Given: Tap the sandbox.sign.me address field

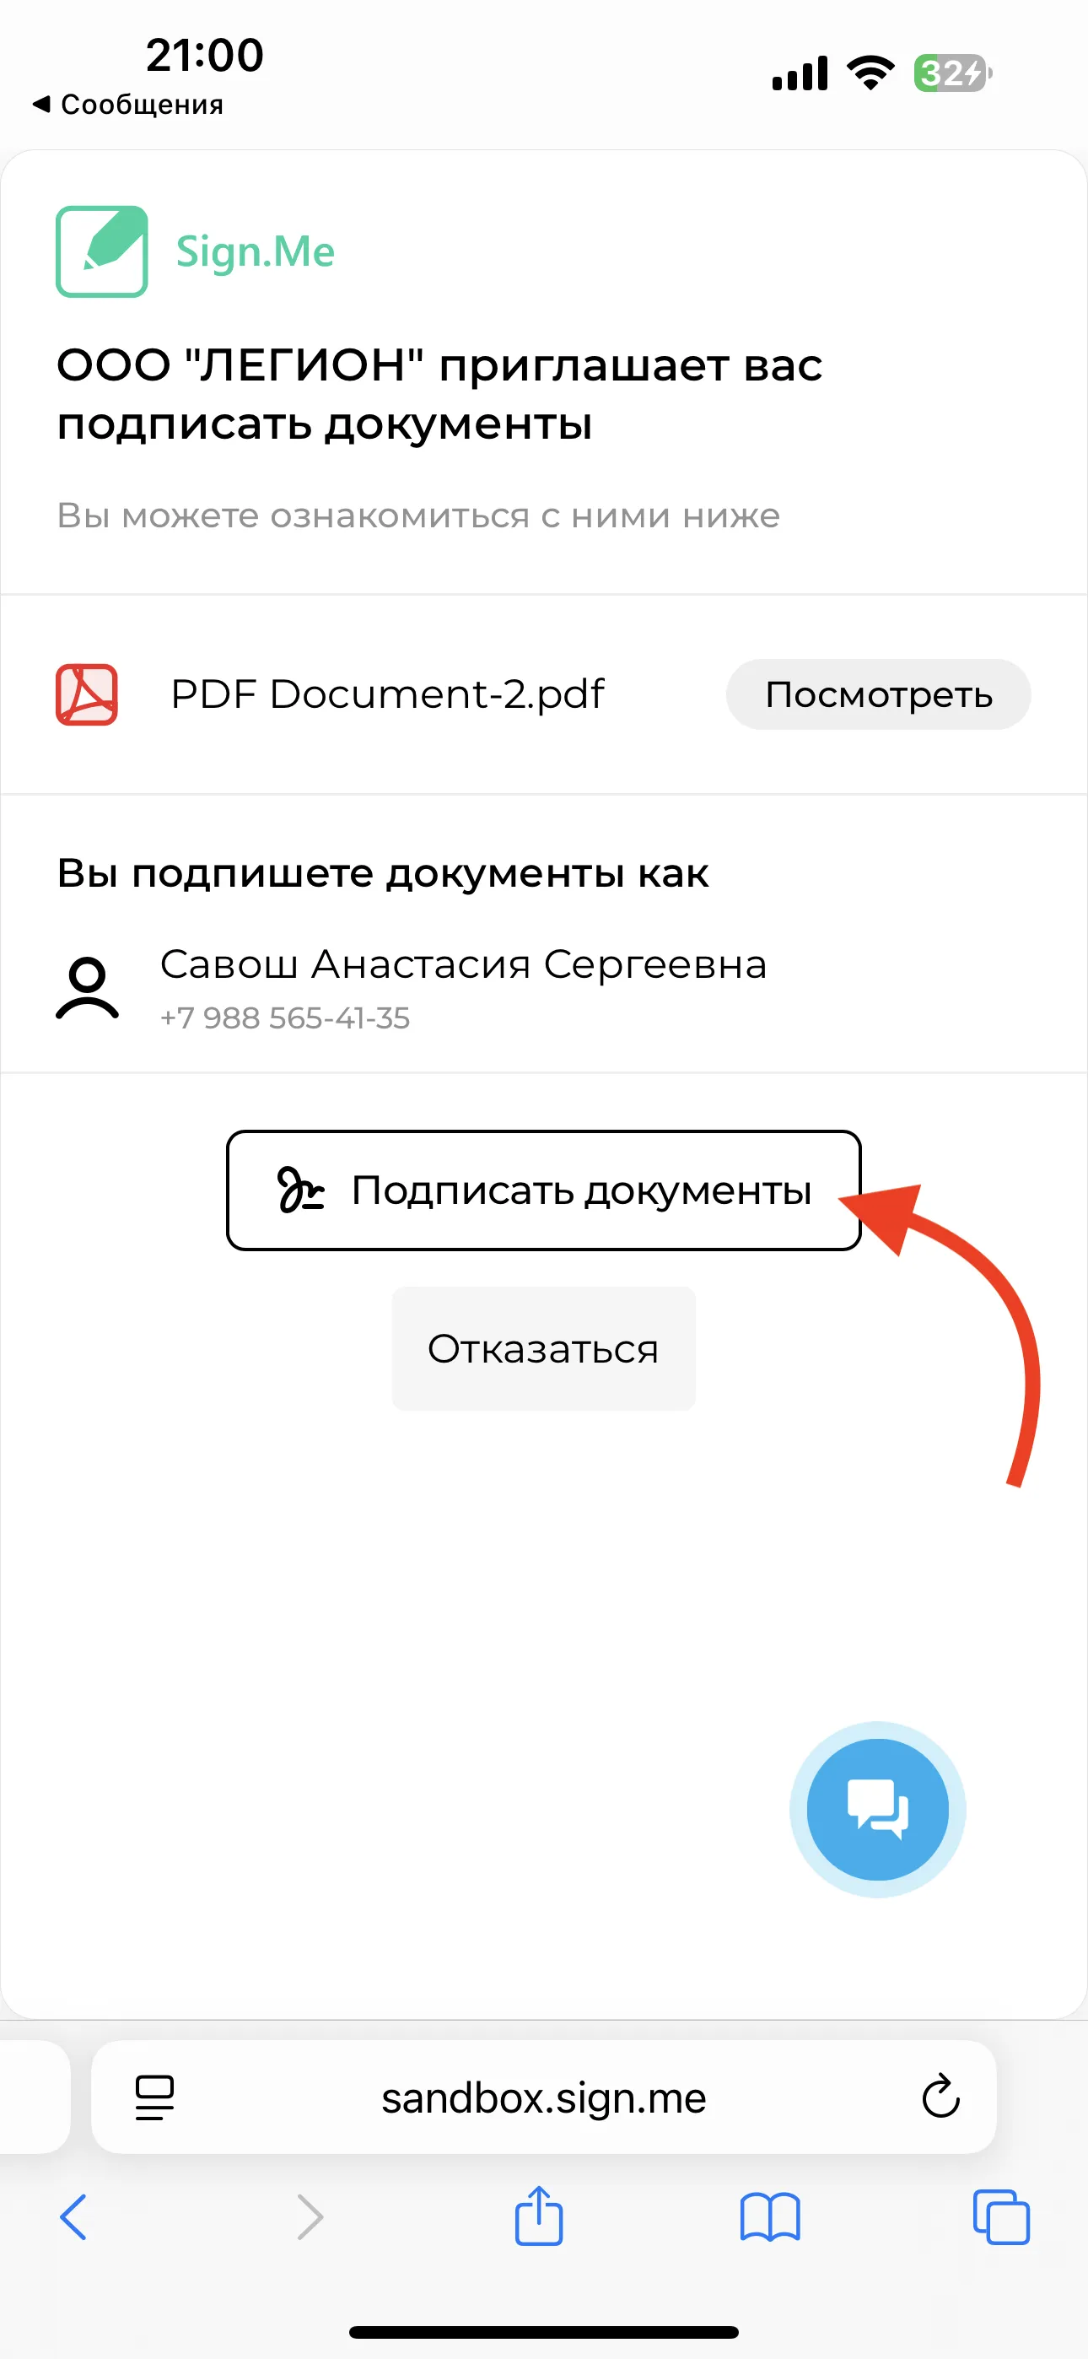Looking at the screenshot, I should [x=544, y=2097].
